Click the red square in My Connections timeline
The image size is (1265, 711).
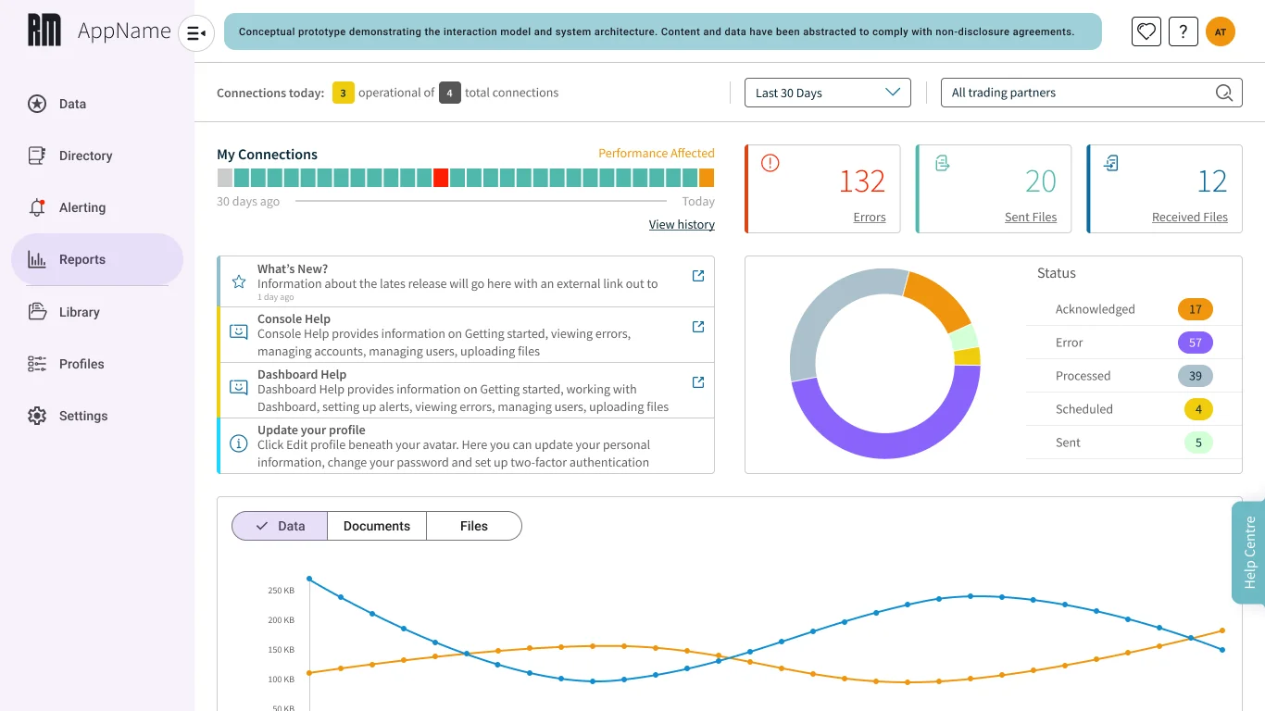click(441, 178)
